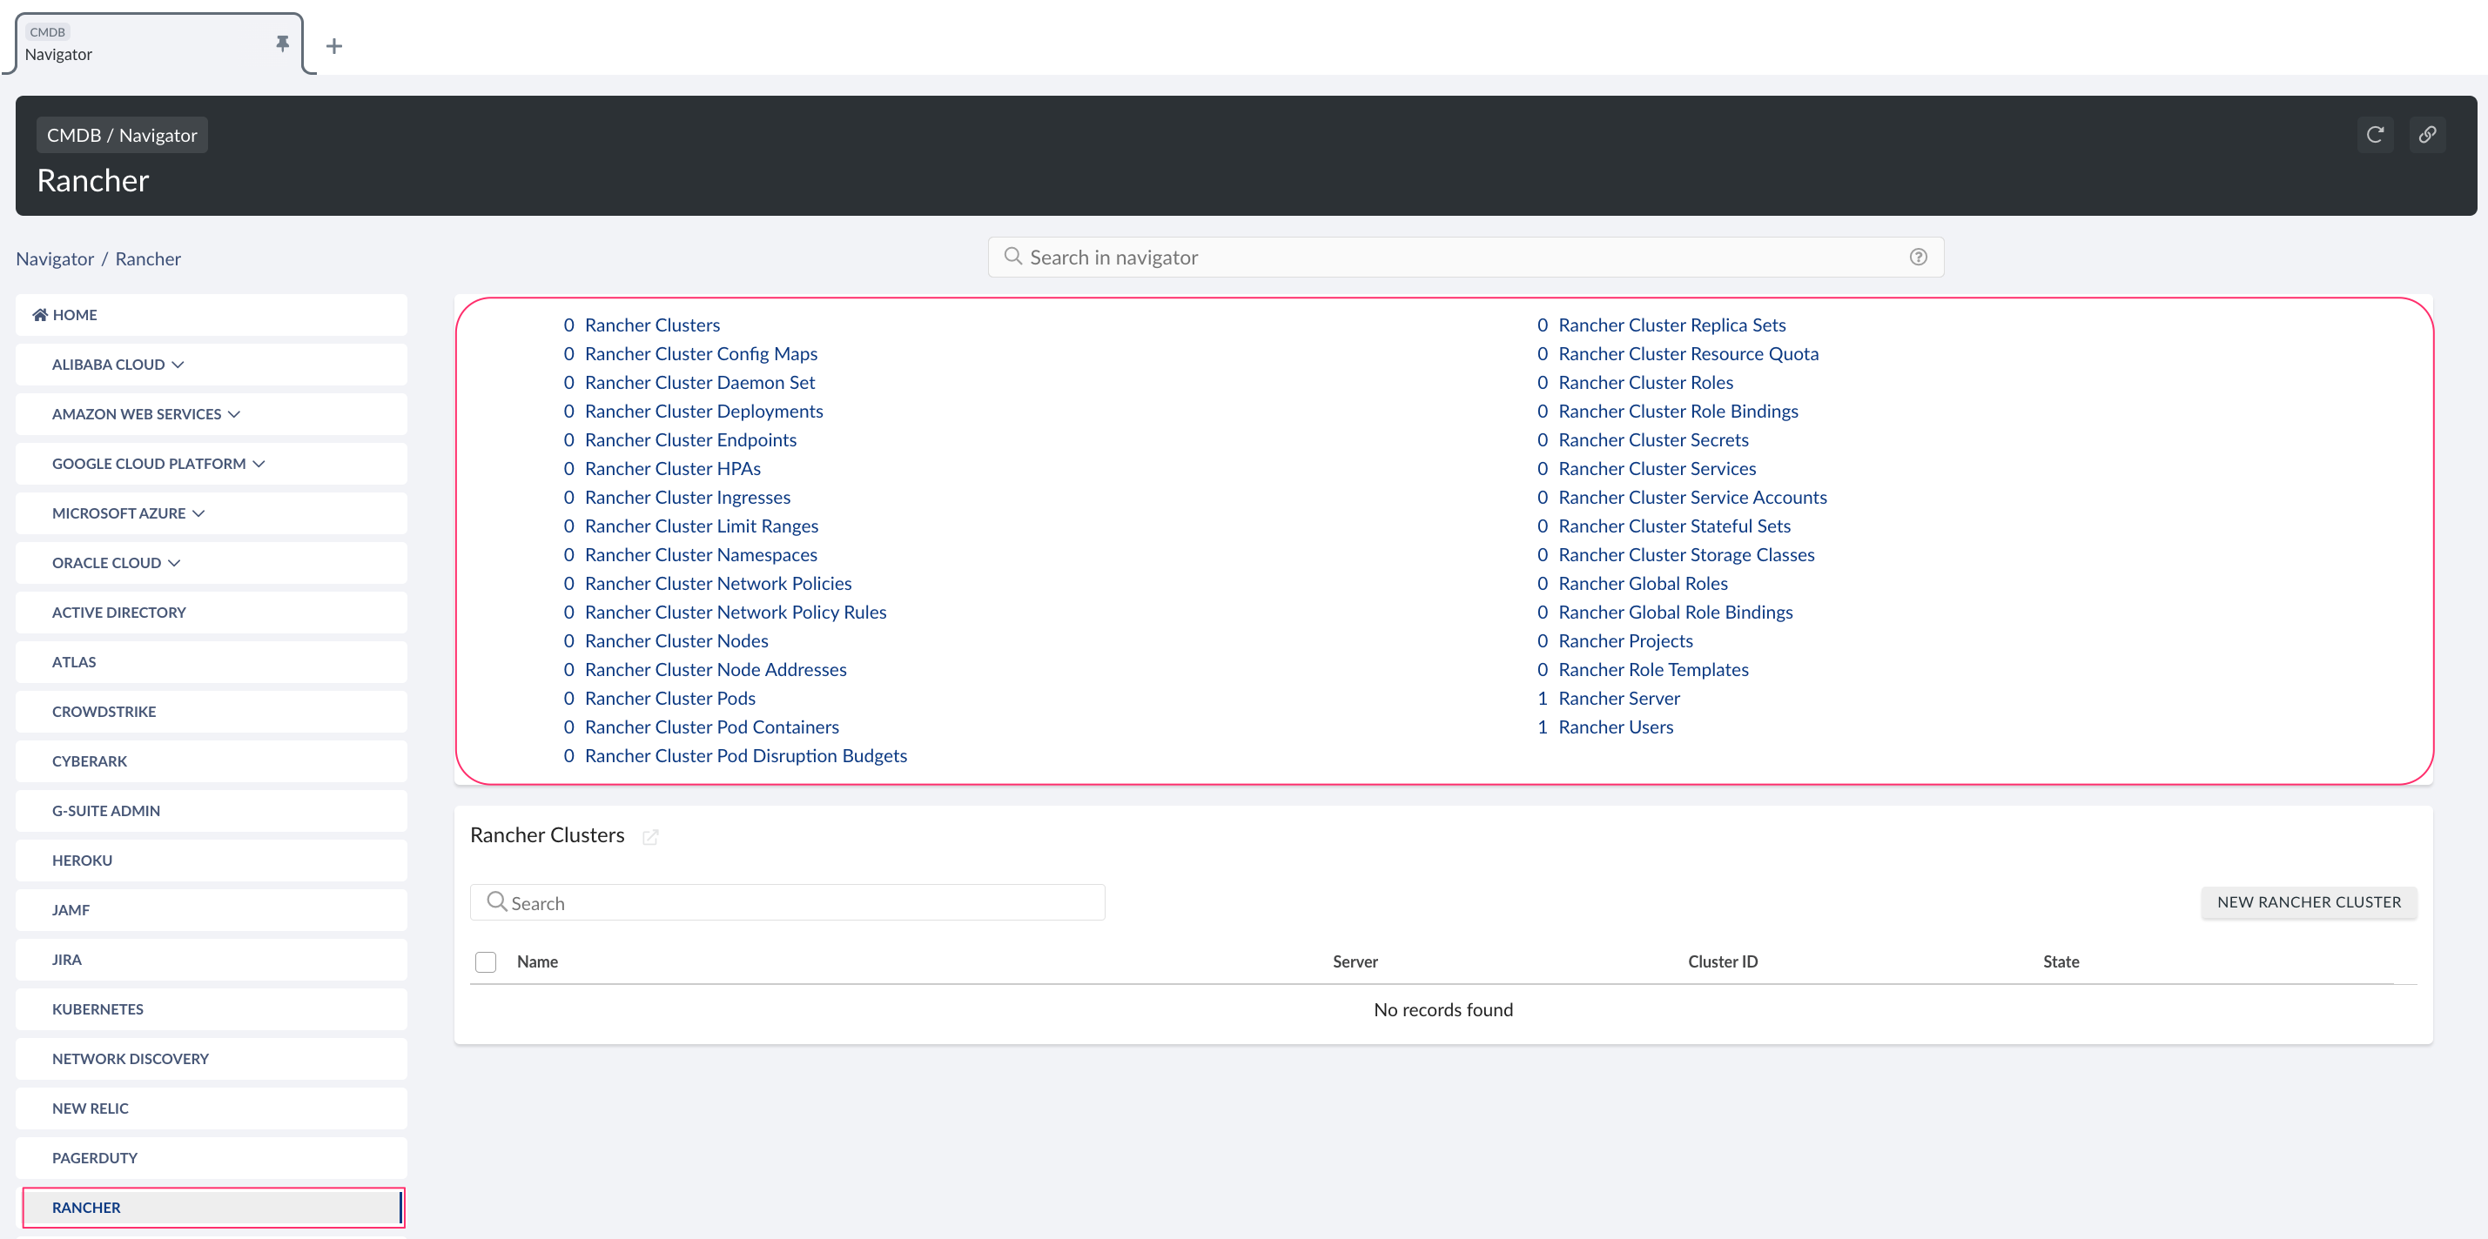Click the Rancher Server count icon
2488x1239 pixels.
pyautogui.click(x=1537, y=698)
